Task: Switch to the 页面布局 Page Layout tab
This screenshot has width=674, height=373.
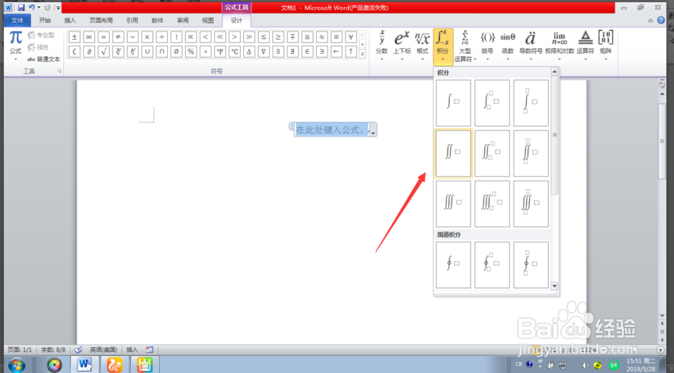Action: pos(101,20)
